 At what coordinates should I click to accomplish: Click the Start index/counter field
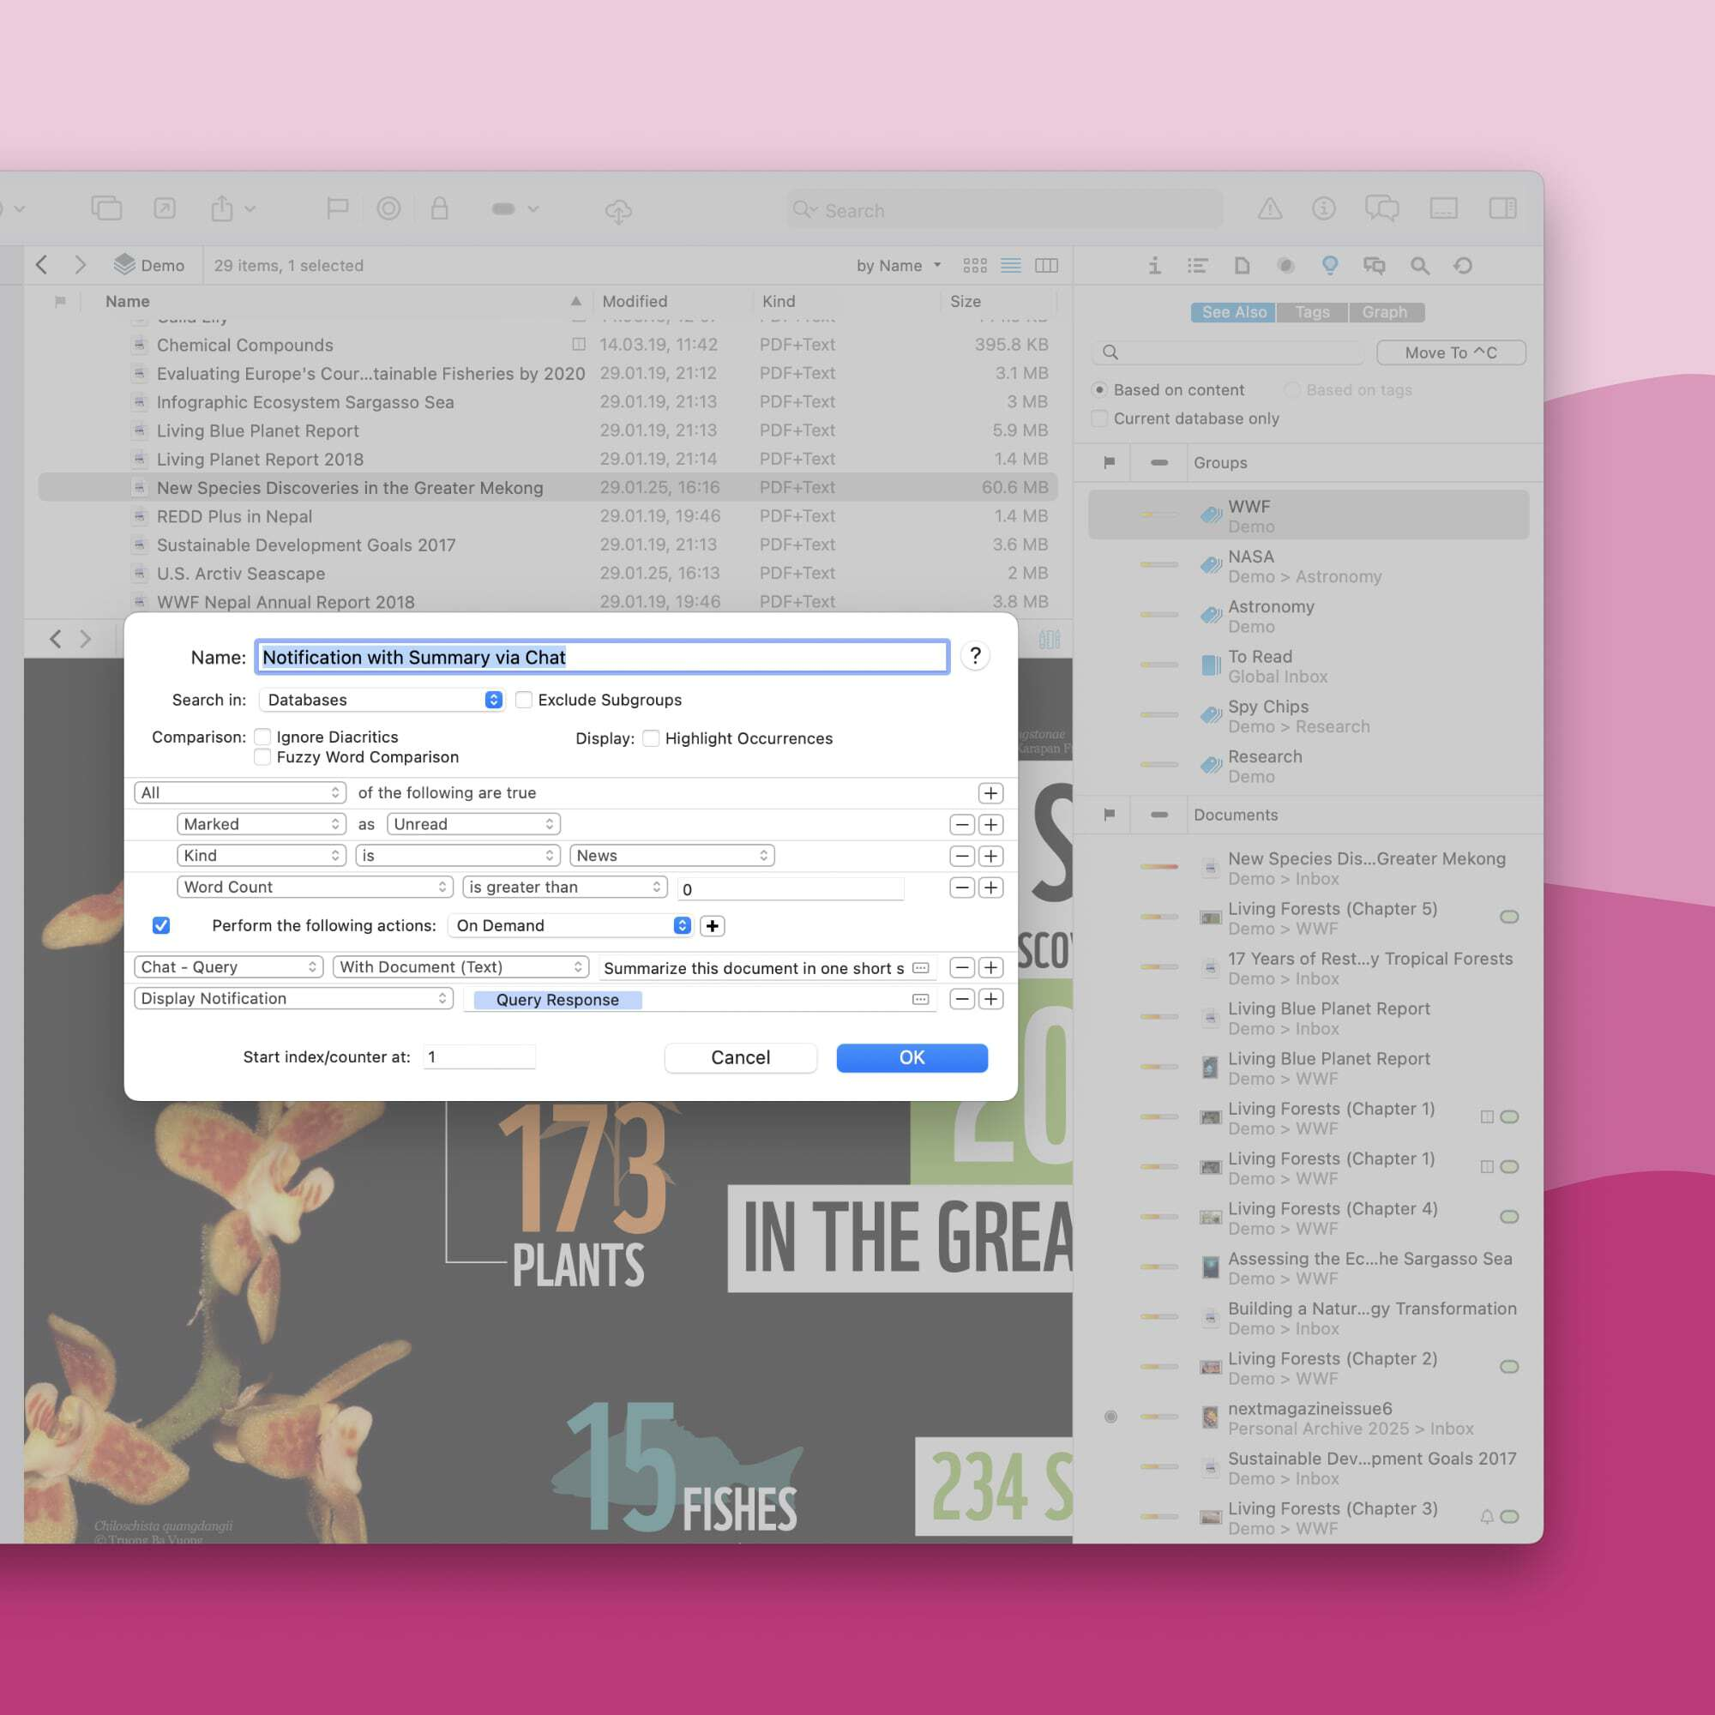coord(479,1056)
